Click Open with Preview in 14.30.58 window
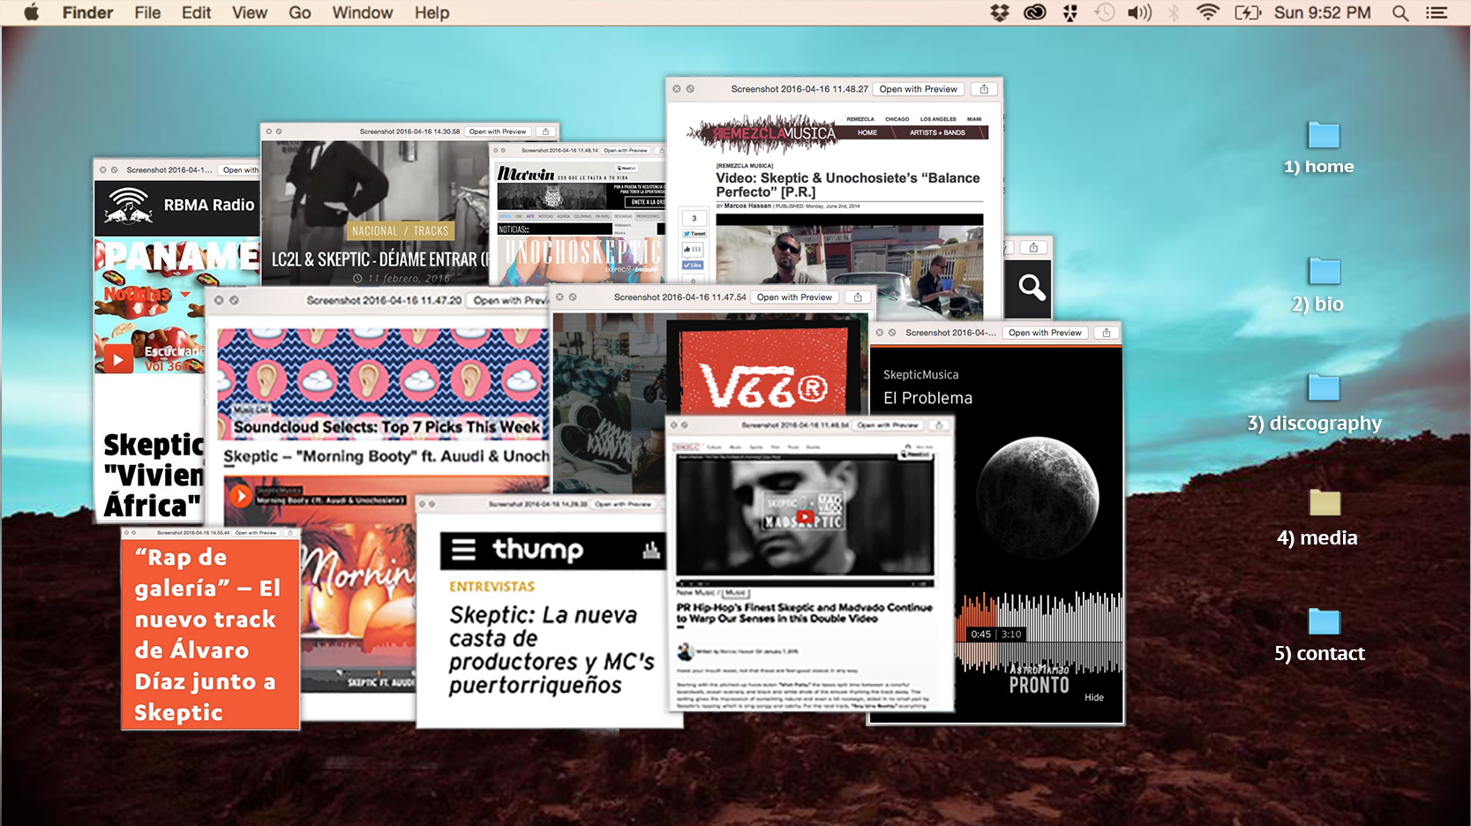Image resolution: width=1471 pixels, height=826 pixels. (x=498, y=131)
